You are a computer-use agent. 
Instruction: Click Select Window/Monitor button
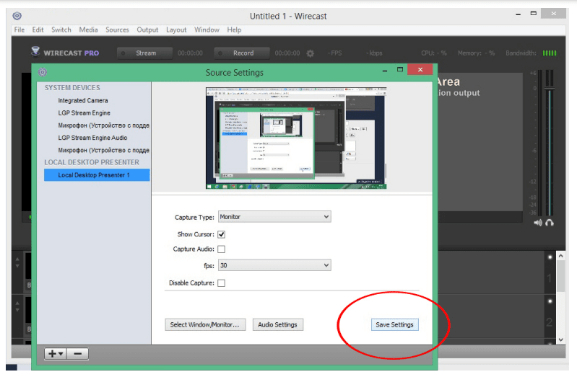[x=205, y=325]
